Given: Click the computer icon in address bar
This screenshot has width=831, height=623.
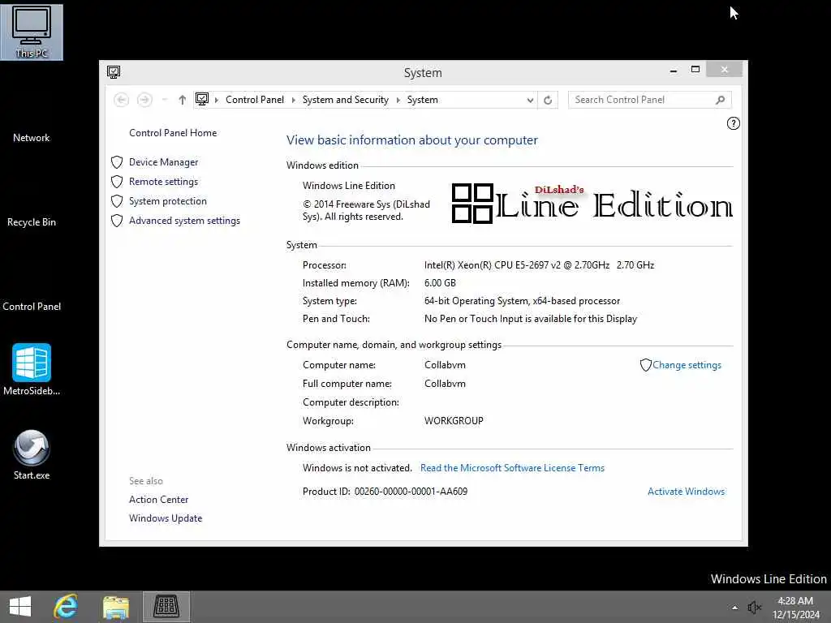Looking at the screenshot, I should (x=202, y=99).
